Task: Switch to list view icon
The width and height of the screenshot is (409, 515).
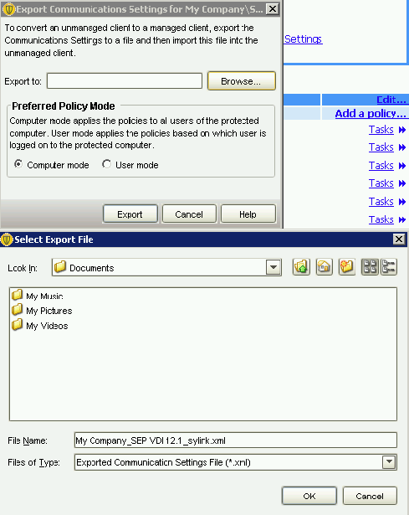Action: tap(370, 267)
